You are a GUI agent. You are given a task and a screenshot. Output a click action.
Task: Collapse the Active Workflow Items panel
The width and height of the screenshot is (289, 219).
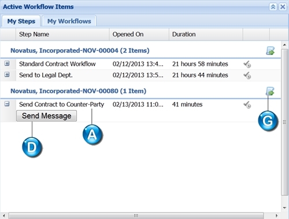coord(273,7)
